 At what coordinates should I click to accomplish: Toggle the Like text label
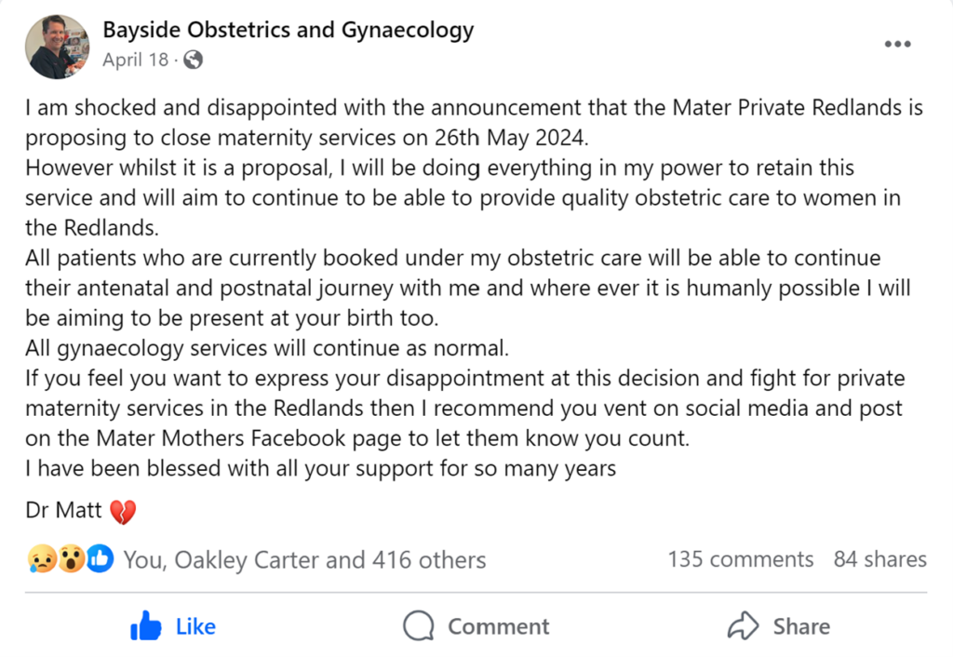click(195, 627)
